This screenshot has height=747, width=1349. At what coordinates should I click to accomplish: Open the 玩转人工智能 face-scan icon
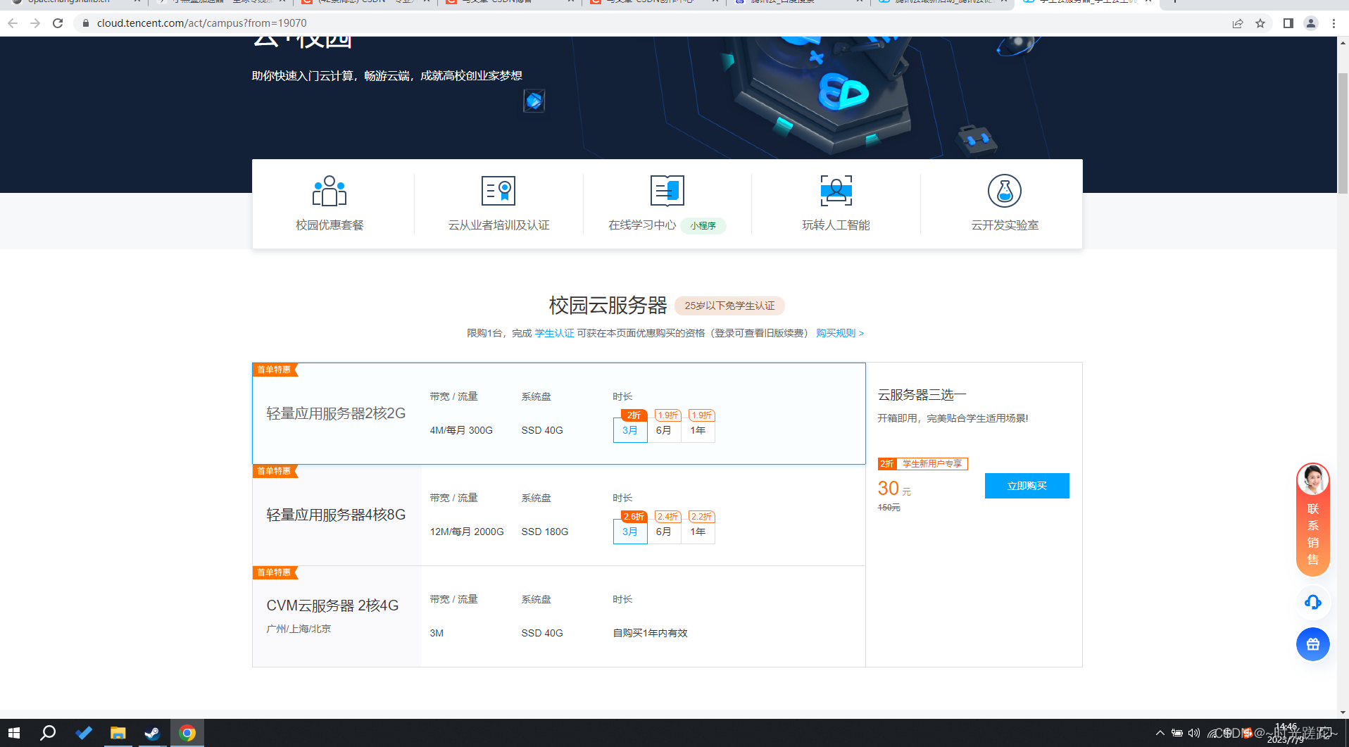(x=836, y=191)
